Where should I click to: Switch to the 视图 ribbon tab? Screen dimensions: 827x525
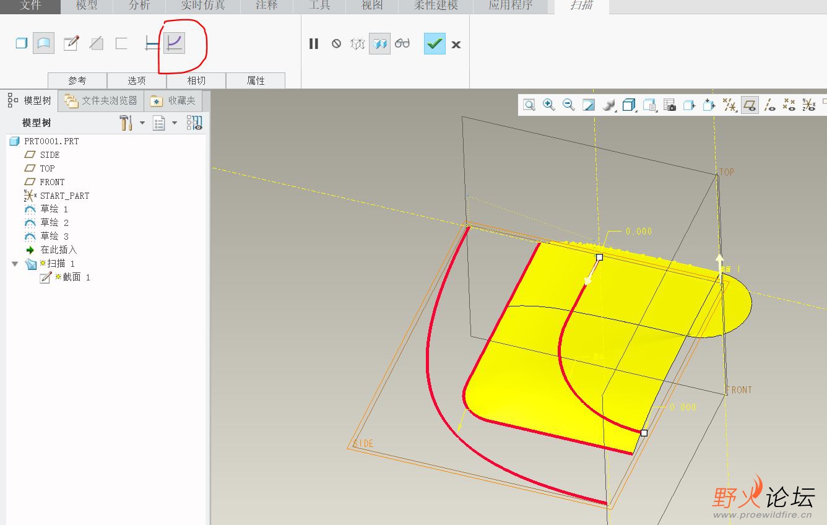point(372,6)
